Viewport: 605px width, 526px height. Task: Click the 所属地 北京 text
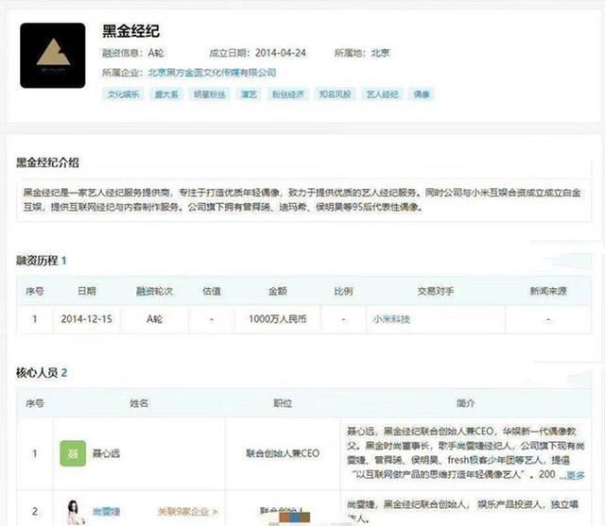tap(362, 53)
